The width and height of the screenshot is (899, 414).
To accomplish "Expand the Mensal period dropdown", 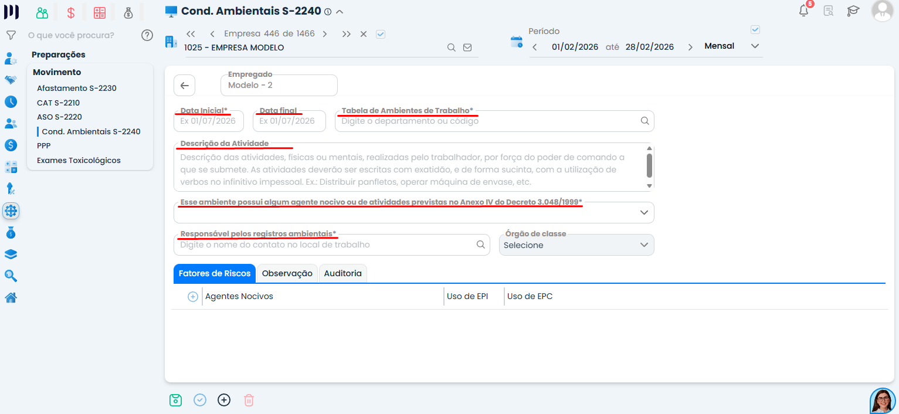I will pyautogui.click(x=755, y=46).
